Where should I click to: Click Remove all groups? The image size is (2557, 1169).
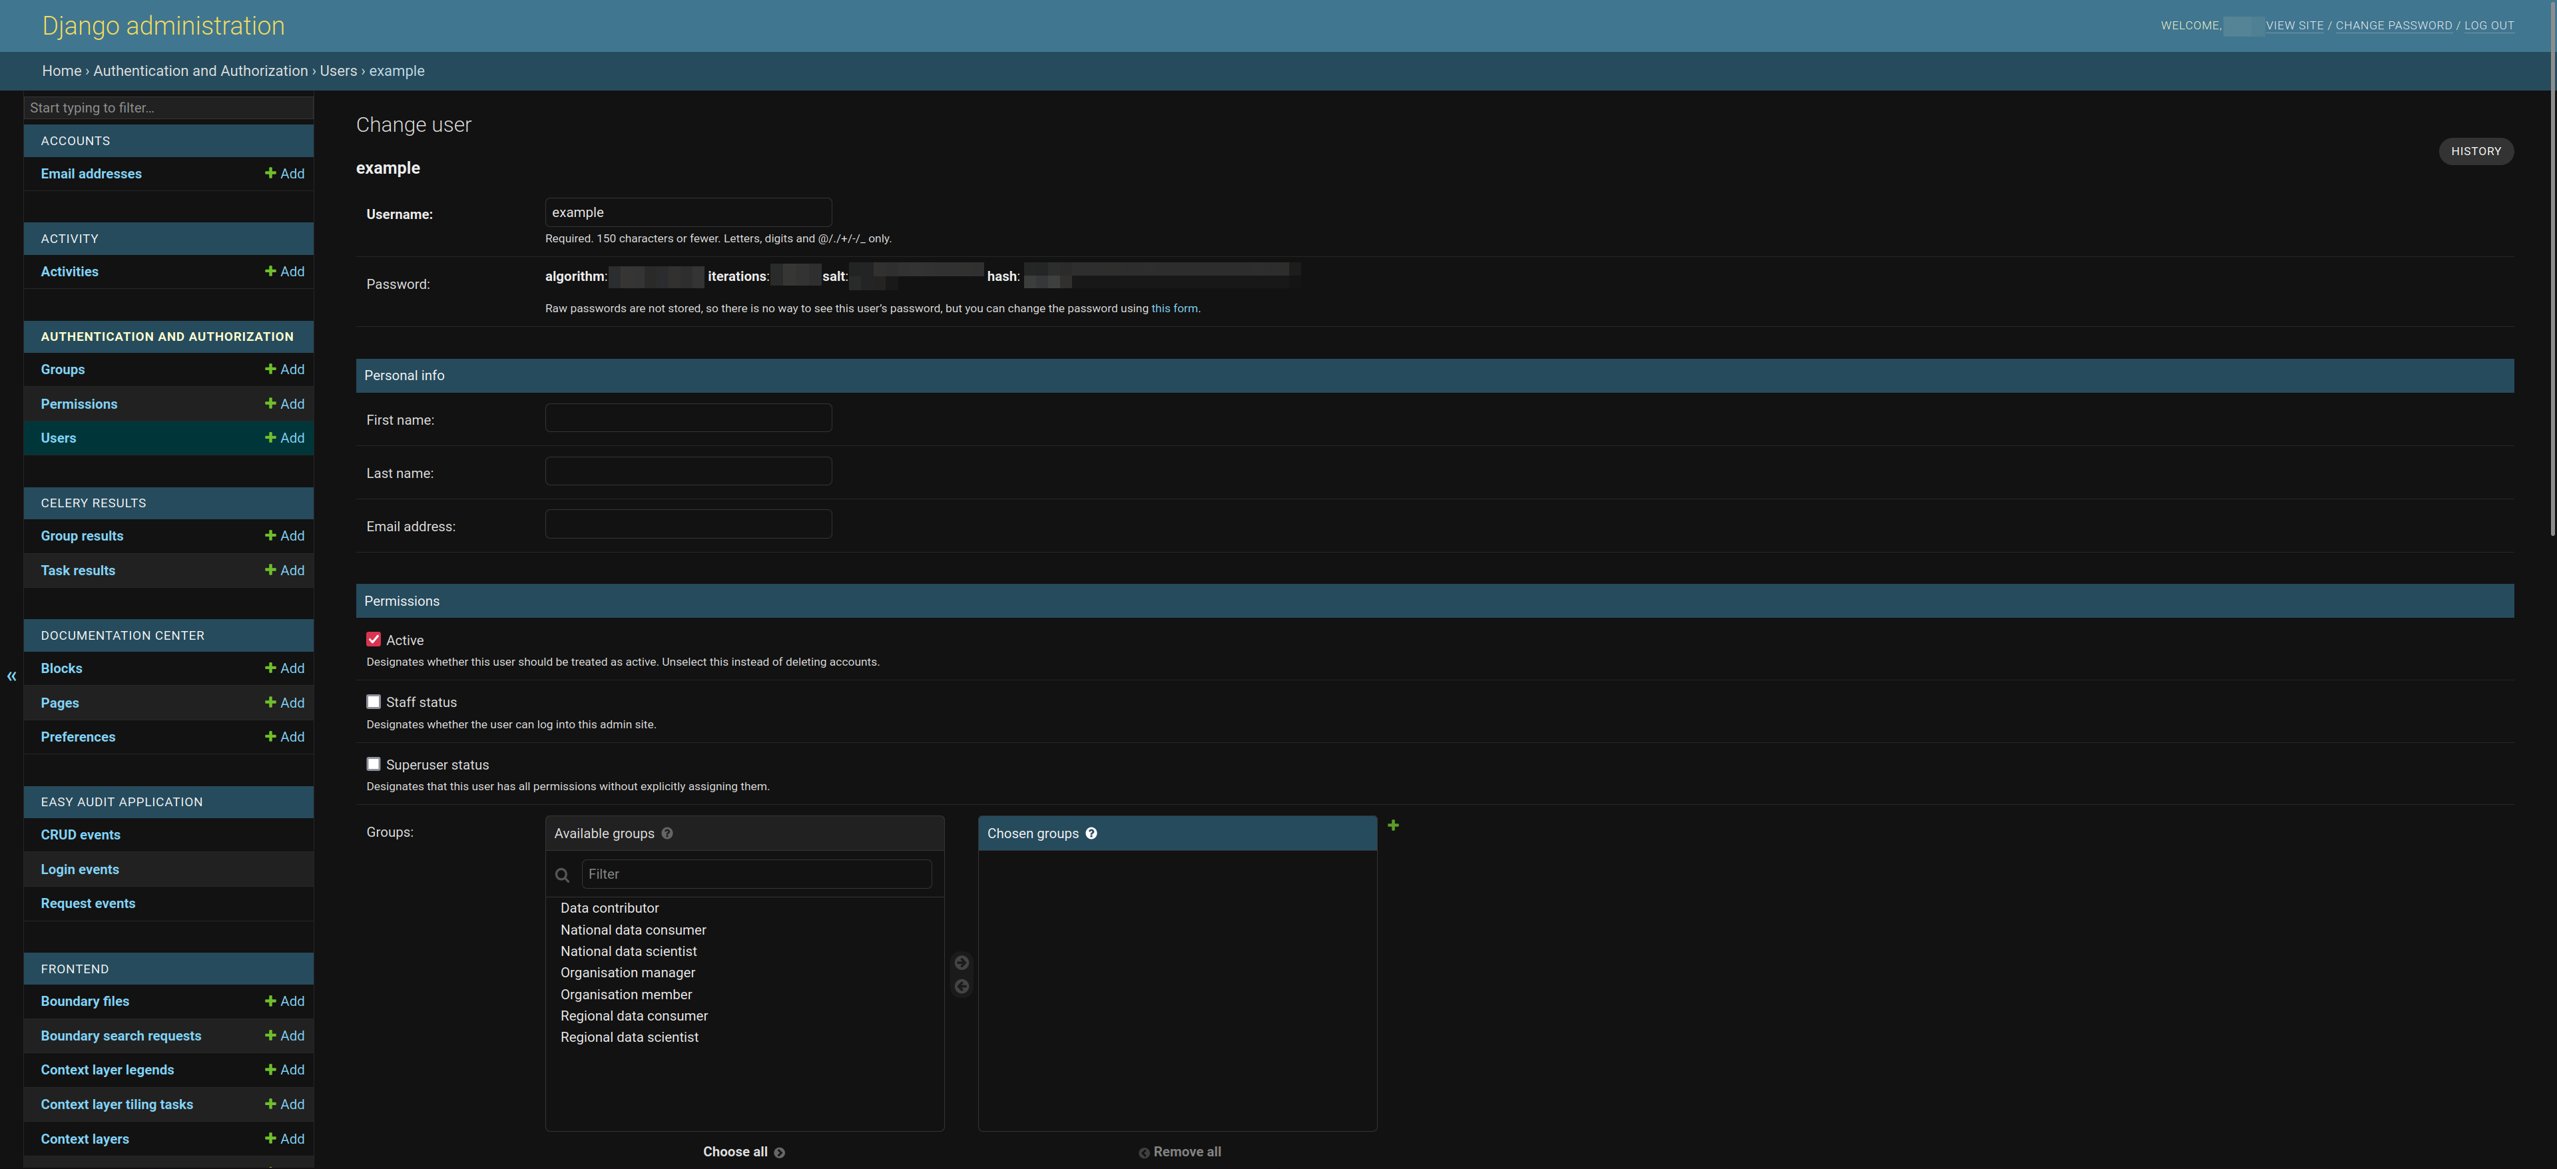coord(1179,1152)
